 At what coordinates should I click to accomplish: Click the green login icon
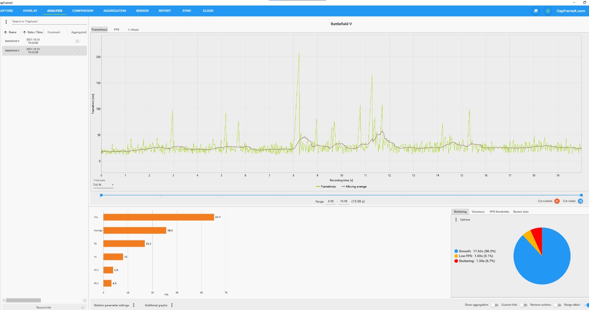point(548,11)
